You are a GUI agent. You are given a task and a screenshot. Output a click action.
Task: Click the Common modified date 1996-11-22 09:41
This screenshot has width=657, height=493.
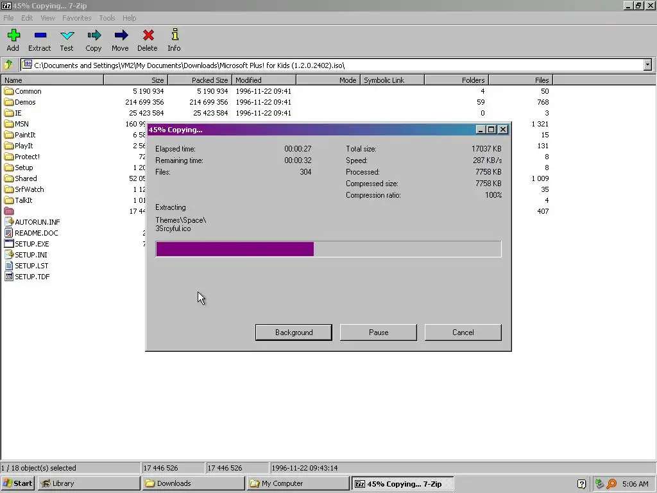tap(263, 91)
